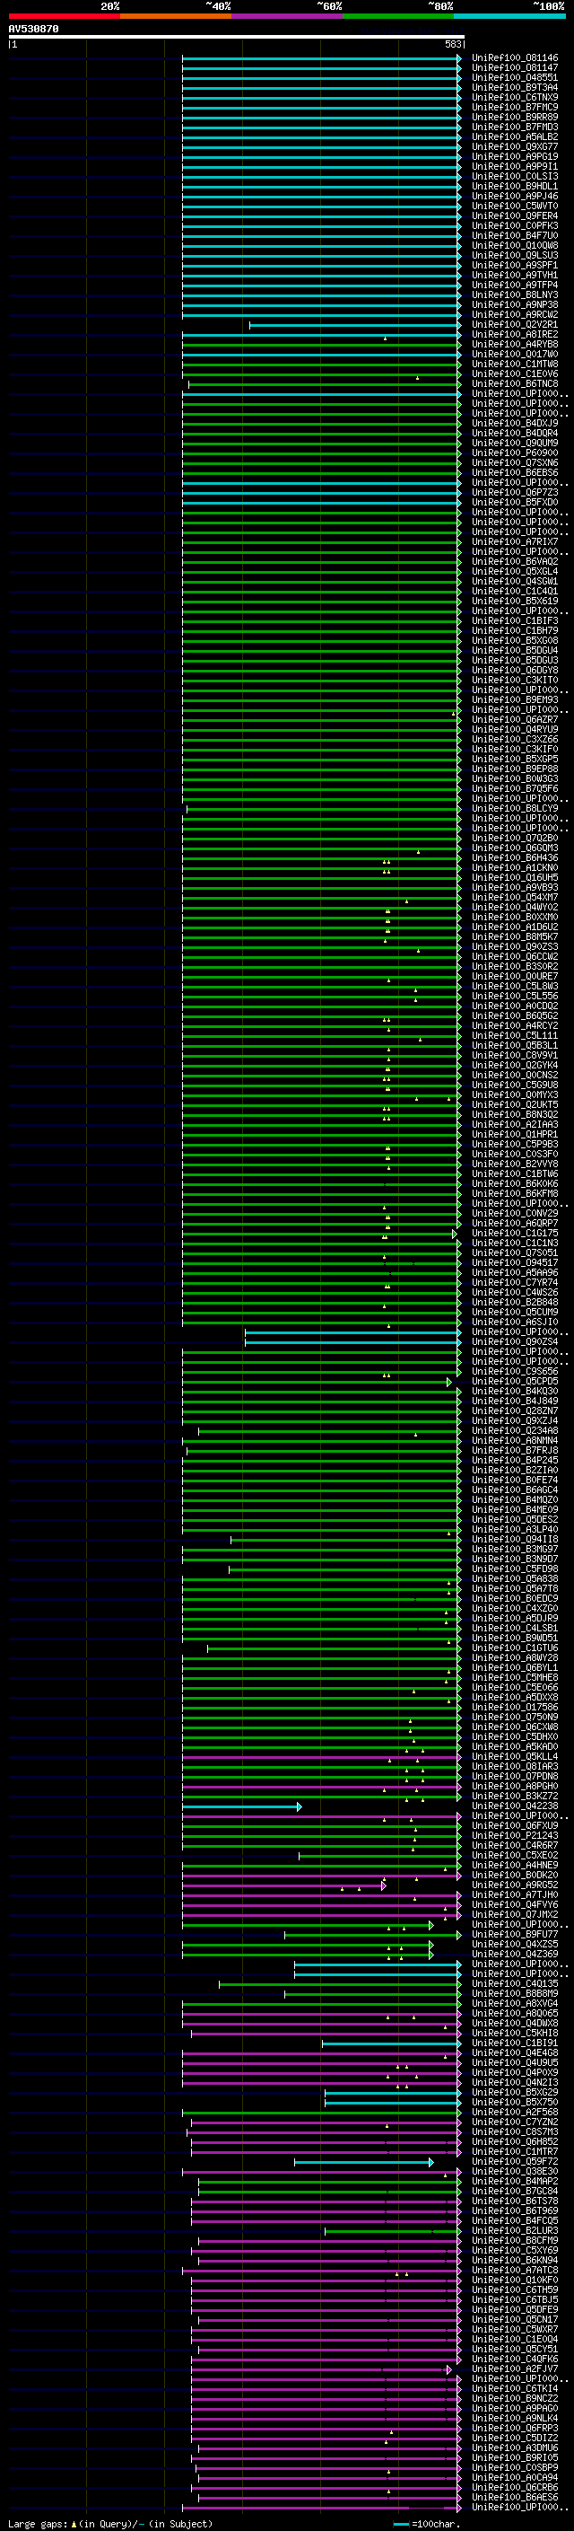Select the UniRef100_A9P9I1 label
The width and height of the screenshot is (574, 2531).
[x=515, y=166]
